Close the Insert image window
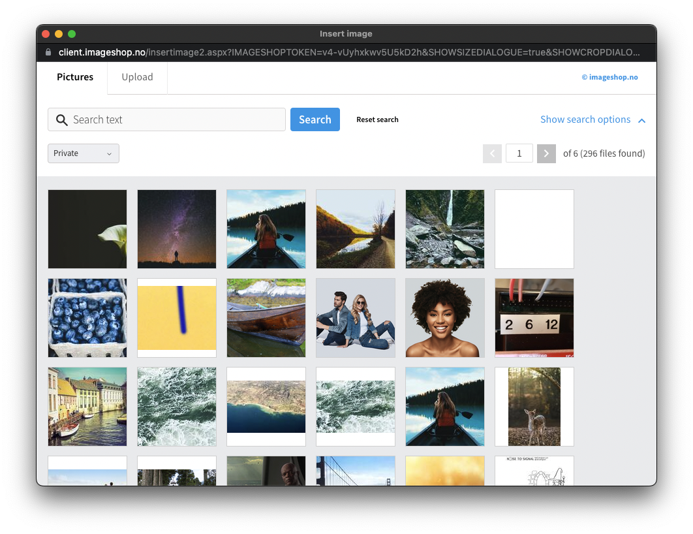This screenshot has height=534, width=693. [46, 34]
